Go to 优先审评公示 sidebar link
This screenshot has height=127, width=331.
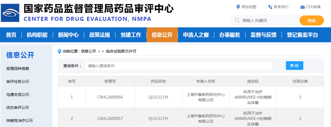pyautogui.click(x=18, y=108)
